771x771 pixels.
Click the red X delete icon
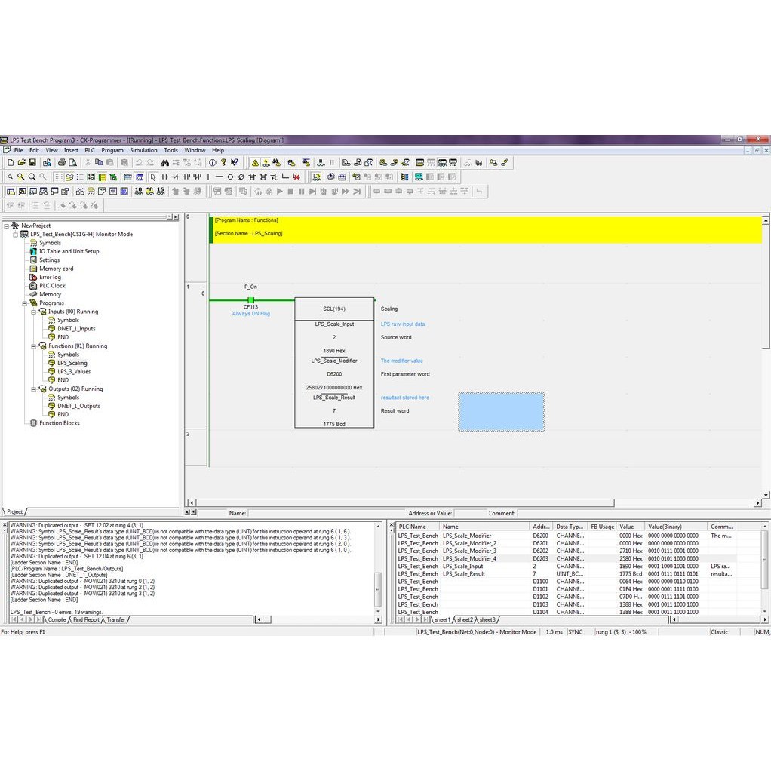click(x=296, y=177)
